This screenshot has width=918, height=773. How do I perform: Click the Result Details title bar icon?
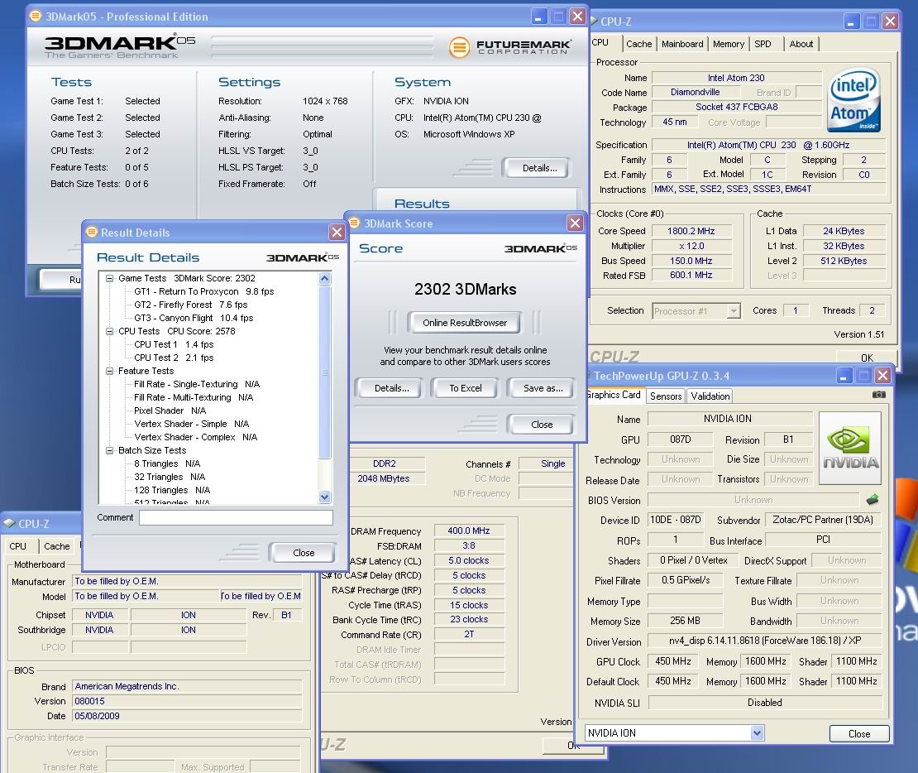[91, 232]
